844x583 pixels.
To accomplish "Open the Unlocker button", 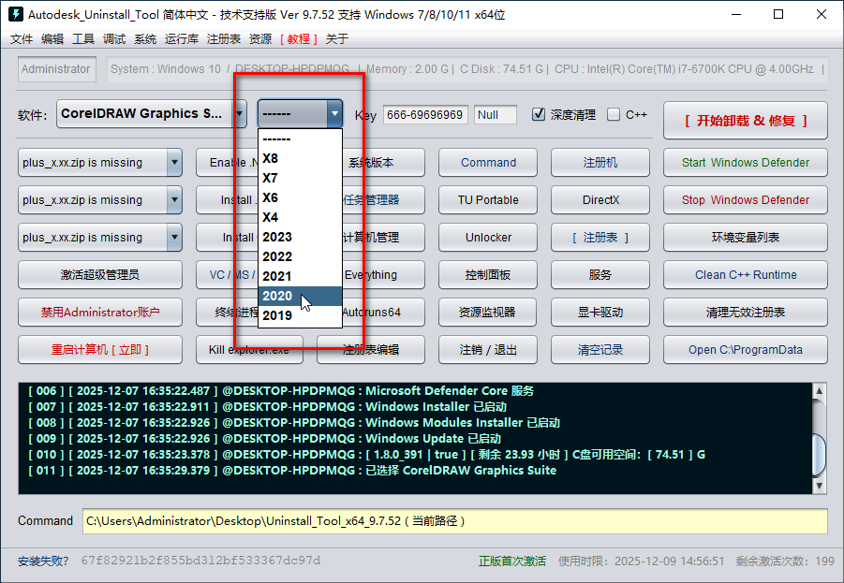I will tap(488, 237).
